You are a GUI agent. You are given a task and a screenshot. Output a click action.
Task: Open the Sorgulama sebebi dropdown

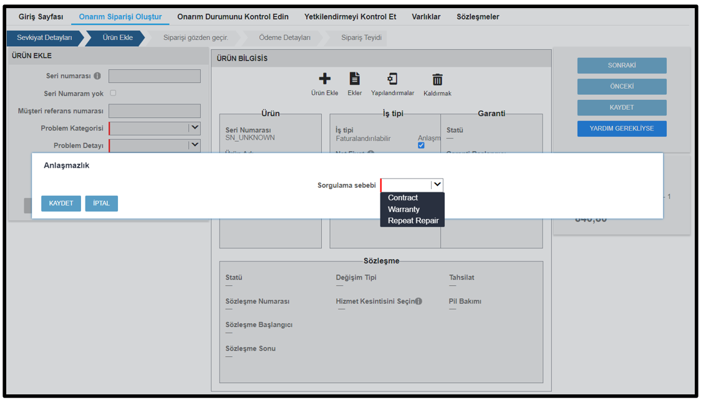(x=412, y=185)
